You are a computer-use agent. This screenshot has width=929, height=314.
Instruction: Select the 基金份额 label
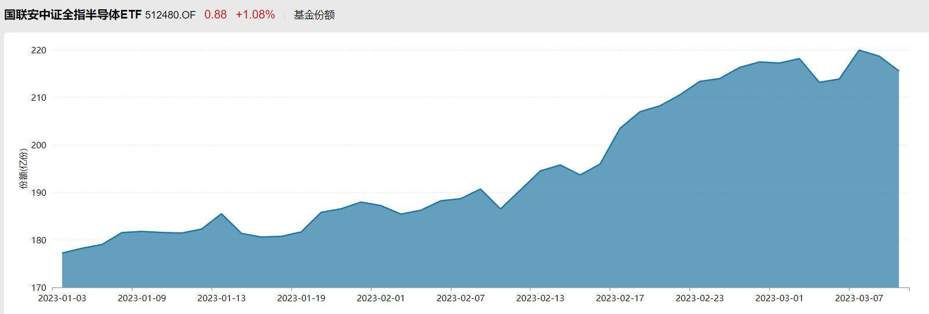[x=314, y=15]
